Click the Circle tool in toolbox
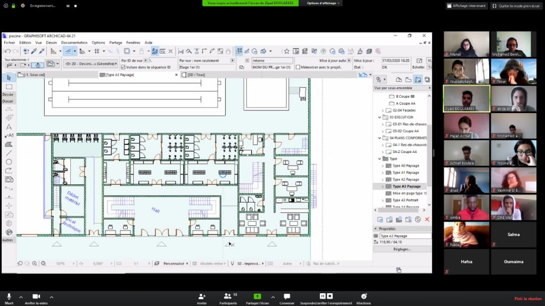The width and height of the screenshot is (545, 306). click(9, 162)
